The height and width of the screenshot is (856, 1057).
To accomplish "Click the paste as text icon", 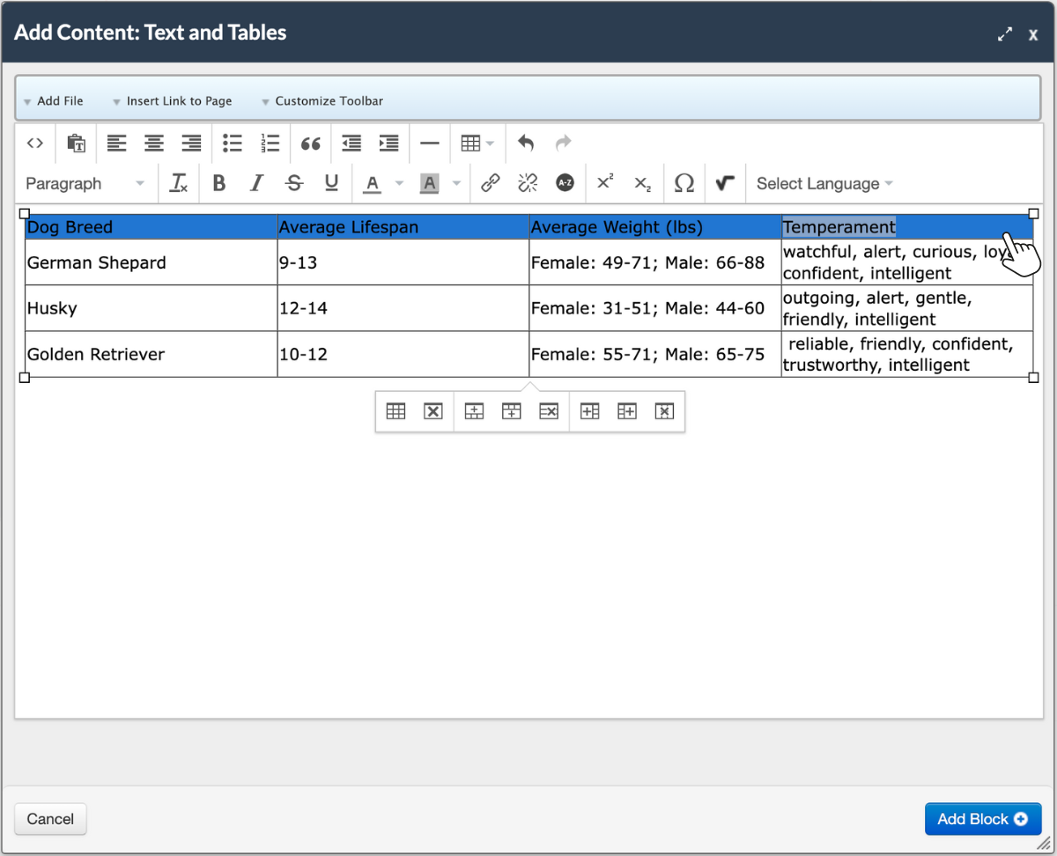I will click(77, 143).
